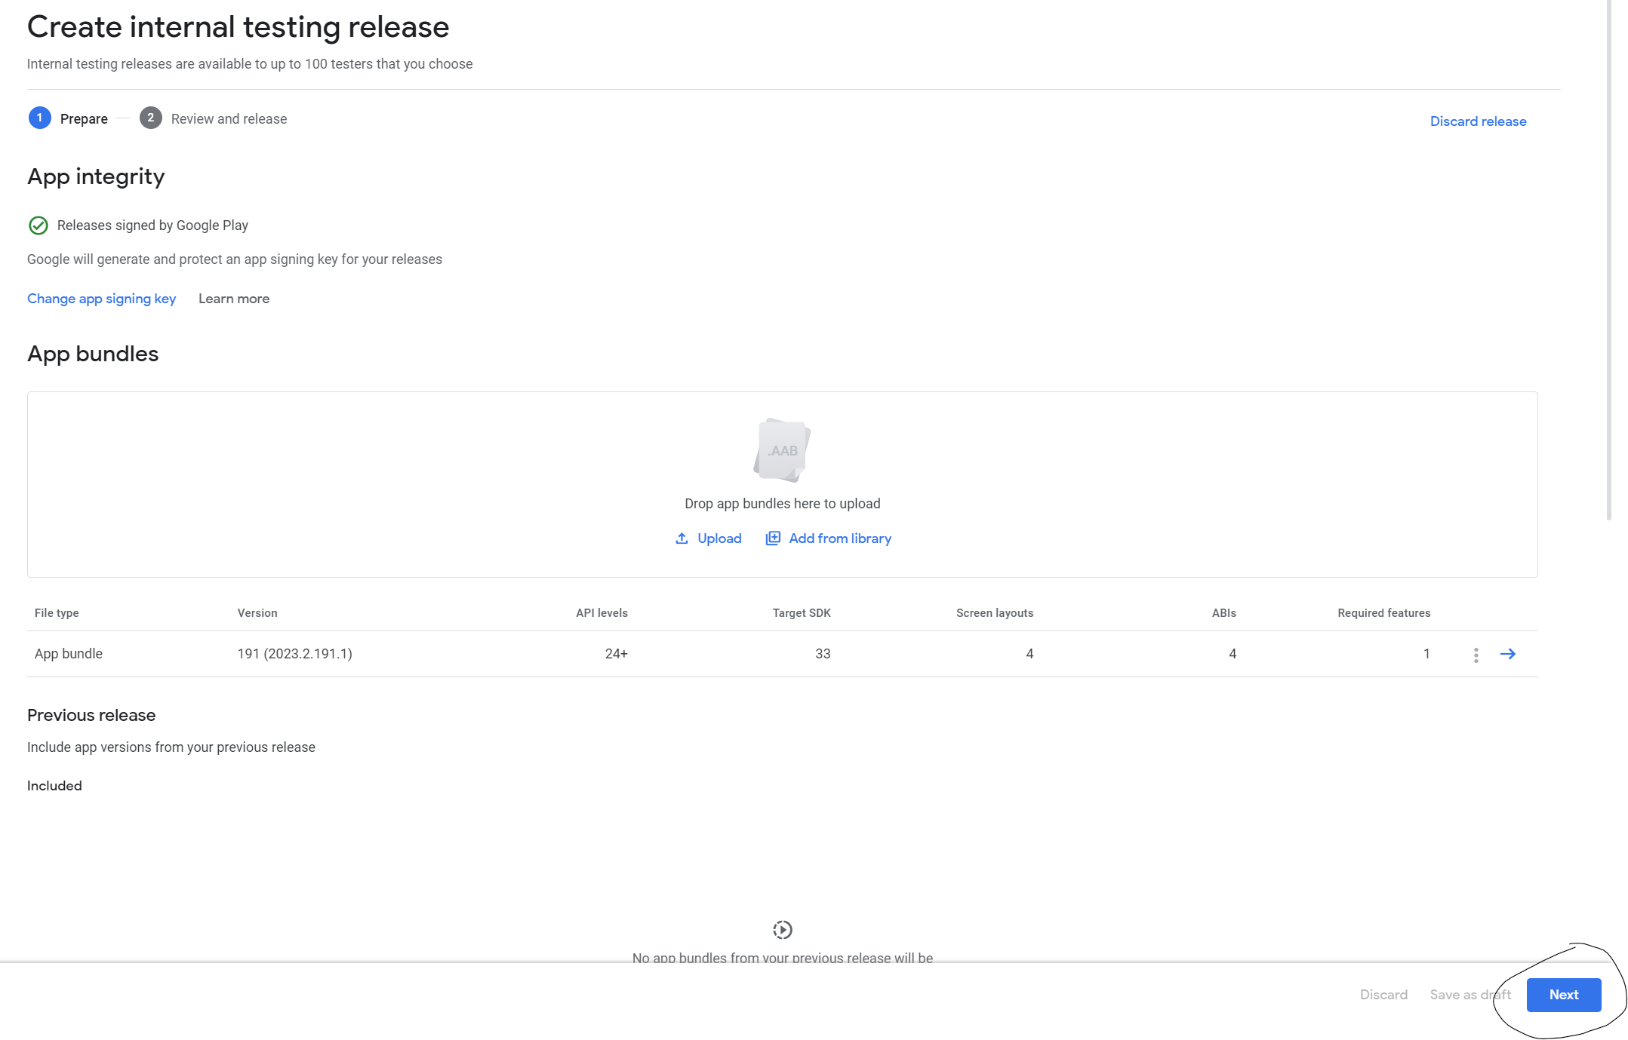Screen dimensions: 1628x1040
Task: Choose Save as draft
Action: pos(1470,994)
